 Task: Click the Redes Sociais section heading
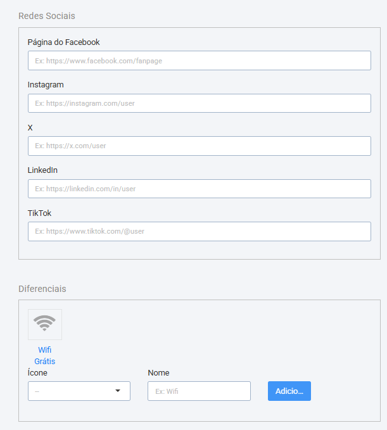pos(47,16)
